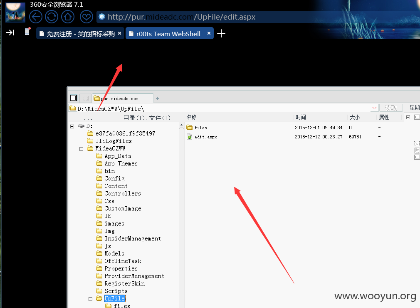Open the Config folder
The width and height of the screenshot is (420, 308).
[x=110, y=178]
